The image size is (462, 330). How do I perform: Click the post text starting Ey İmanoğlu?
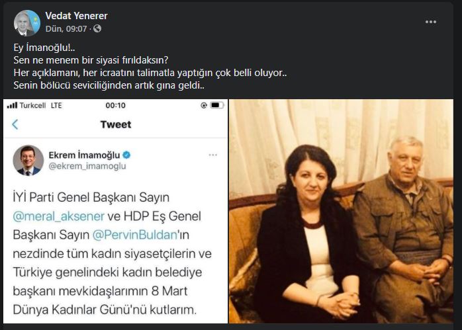[150, 67]
